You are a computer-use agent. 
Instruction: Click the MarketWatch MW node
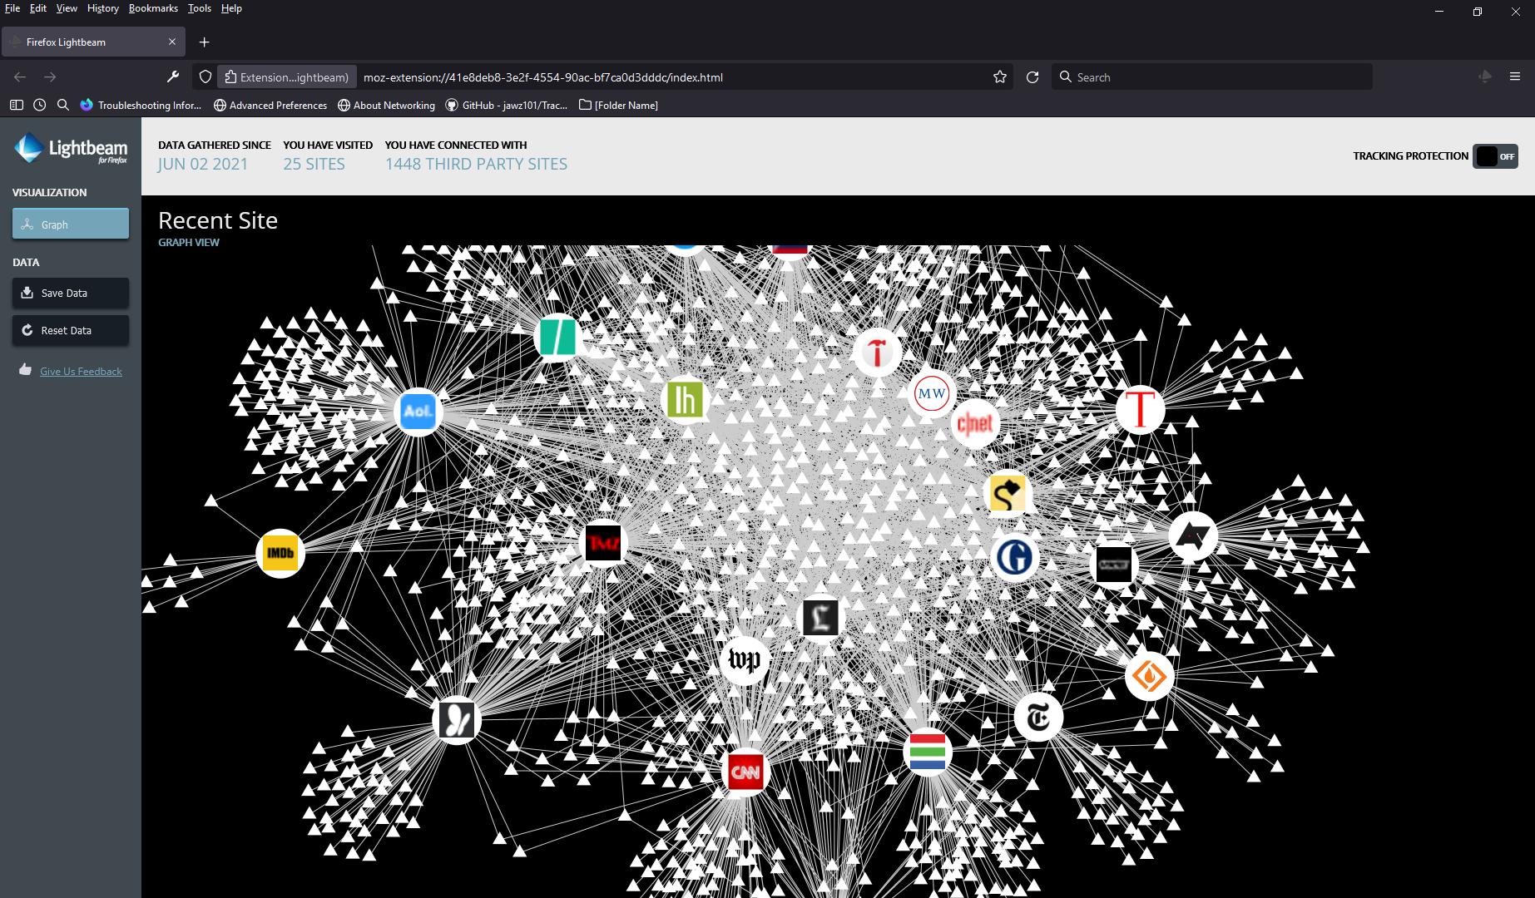[x=932, y=393]
